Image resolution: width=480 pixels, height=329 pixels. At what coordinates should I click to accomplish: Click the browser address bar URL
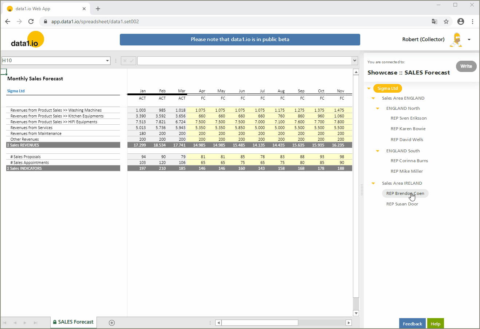[x=95, y=21]
